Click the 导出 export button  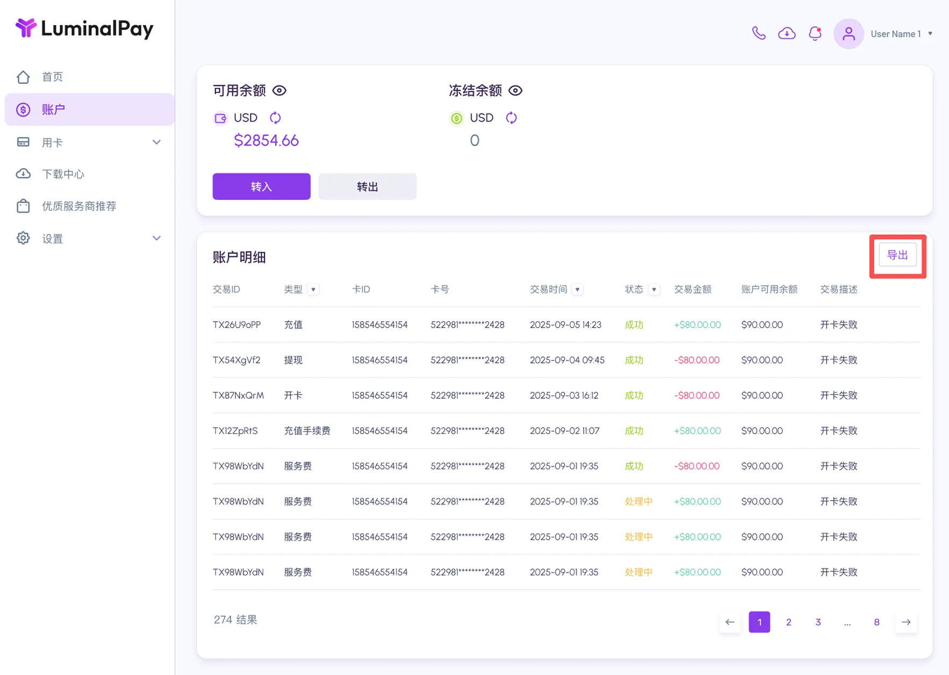pos(897,255)
